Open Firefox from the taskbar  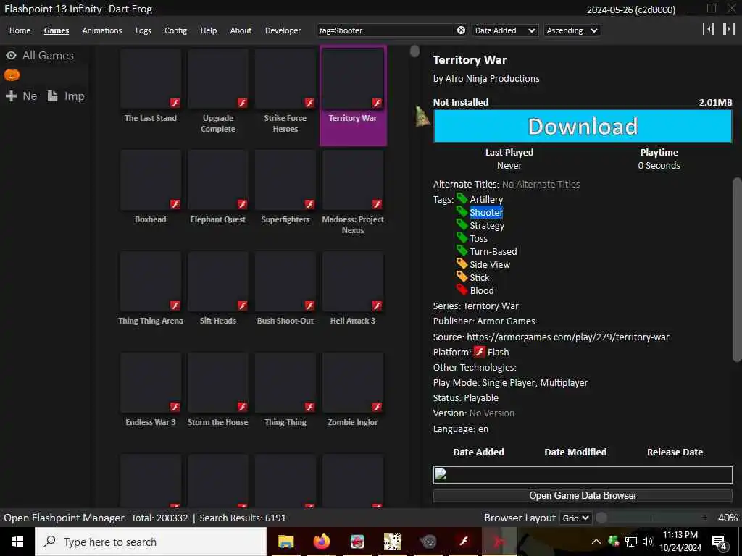click(322, 542)
